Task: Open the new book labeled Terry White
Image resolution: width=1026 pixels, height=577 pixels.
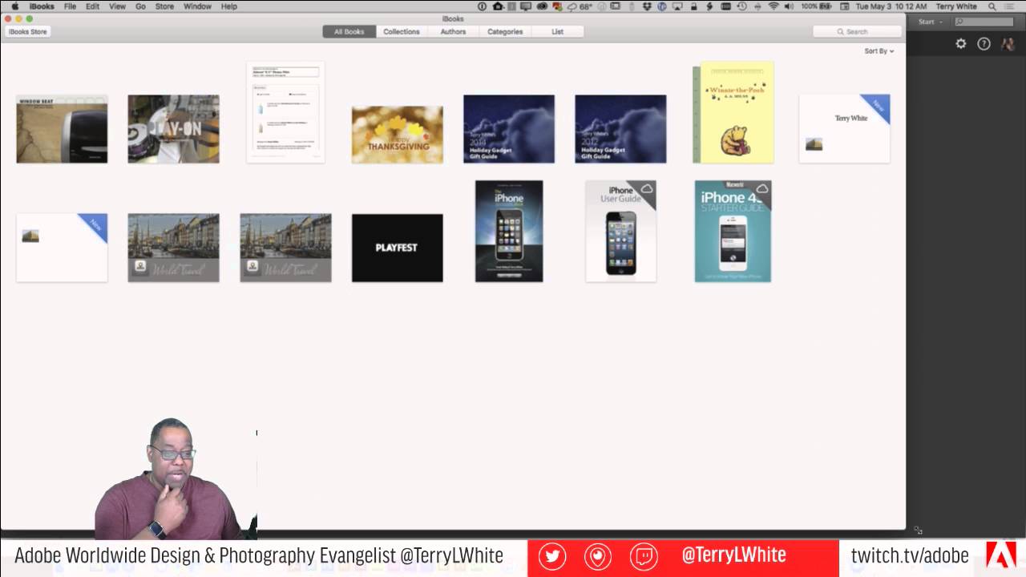Action: click(844, 129)
